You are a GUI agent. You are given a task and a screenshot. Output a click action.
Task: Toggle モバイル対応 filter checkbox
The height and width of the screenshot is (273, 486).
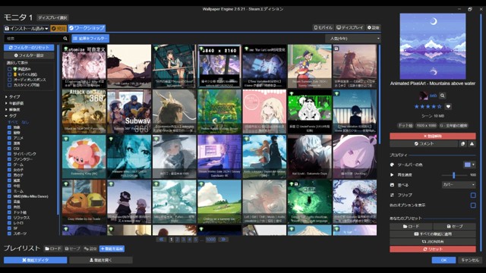pyautogui.click(x=9, y=74)
